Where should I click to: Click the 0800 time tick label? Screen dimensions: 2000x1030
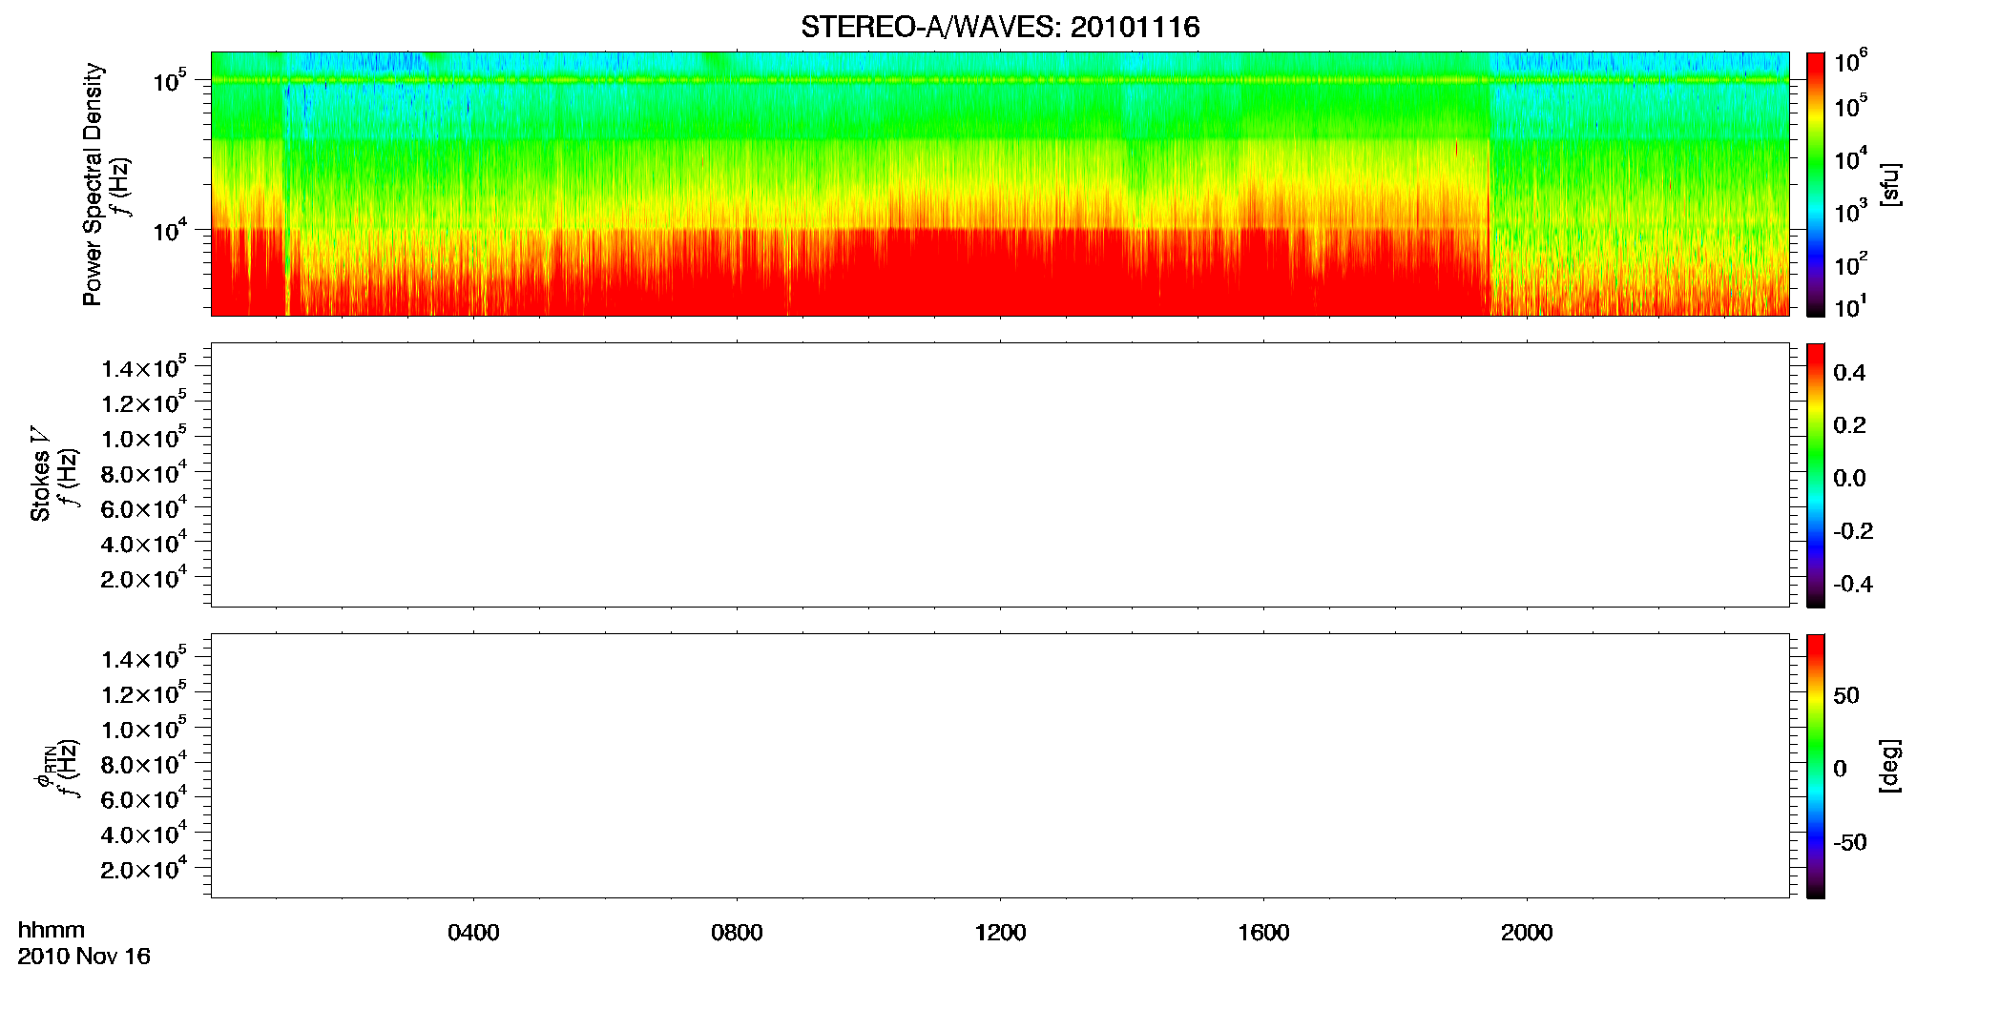coord(737,933)
